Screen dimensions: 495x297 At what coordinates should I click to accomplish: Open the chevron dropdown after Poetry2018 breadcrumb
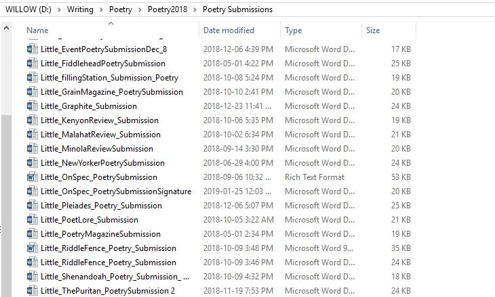[195, 9]
